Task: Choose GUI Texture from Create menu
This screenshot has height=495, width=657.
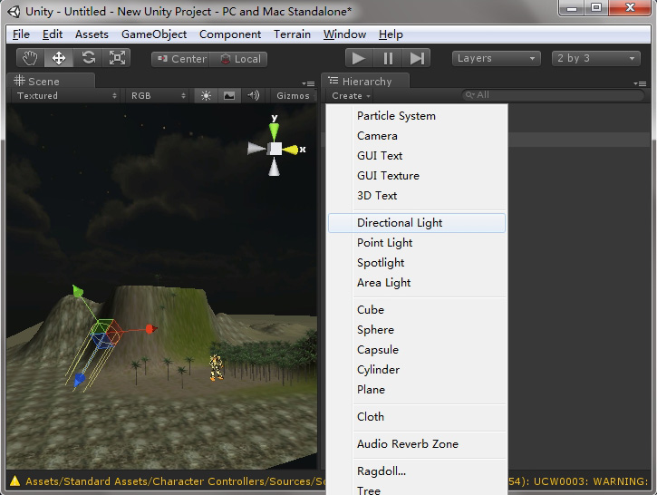Action: pos(417,176)
